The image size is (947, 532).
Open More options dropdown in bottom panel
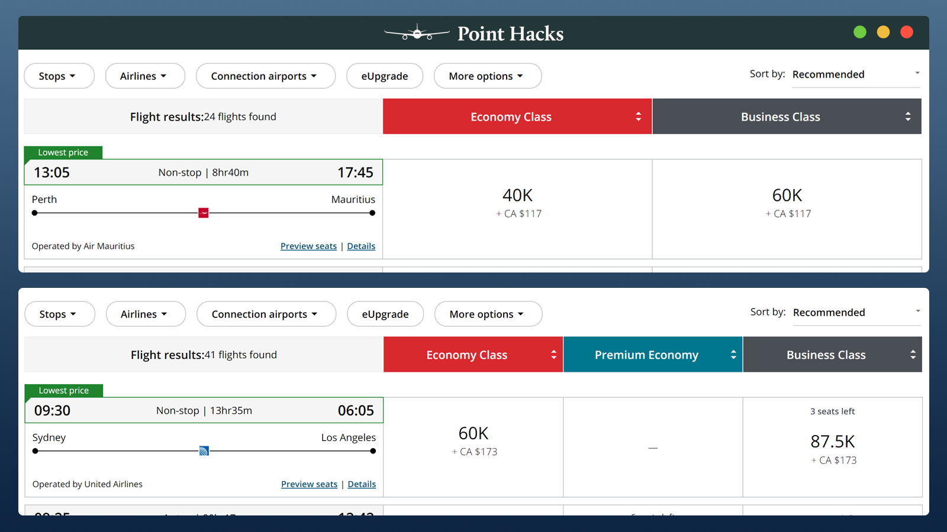(488, 314)
